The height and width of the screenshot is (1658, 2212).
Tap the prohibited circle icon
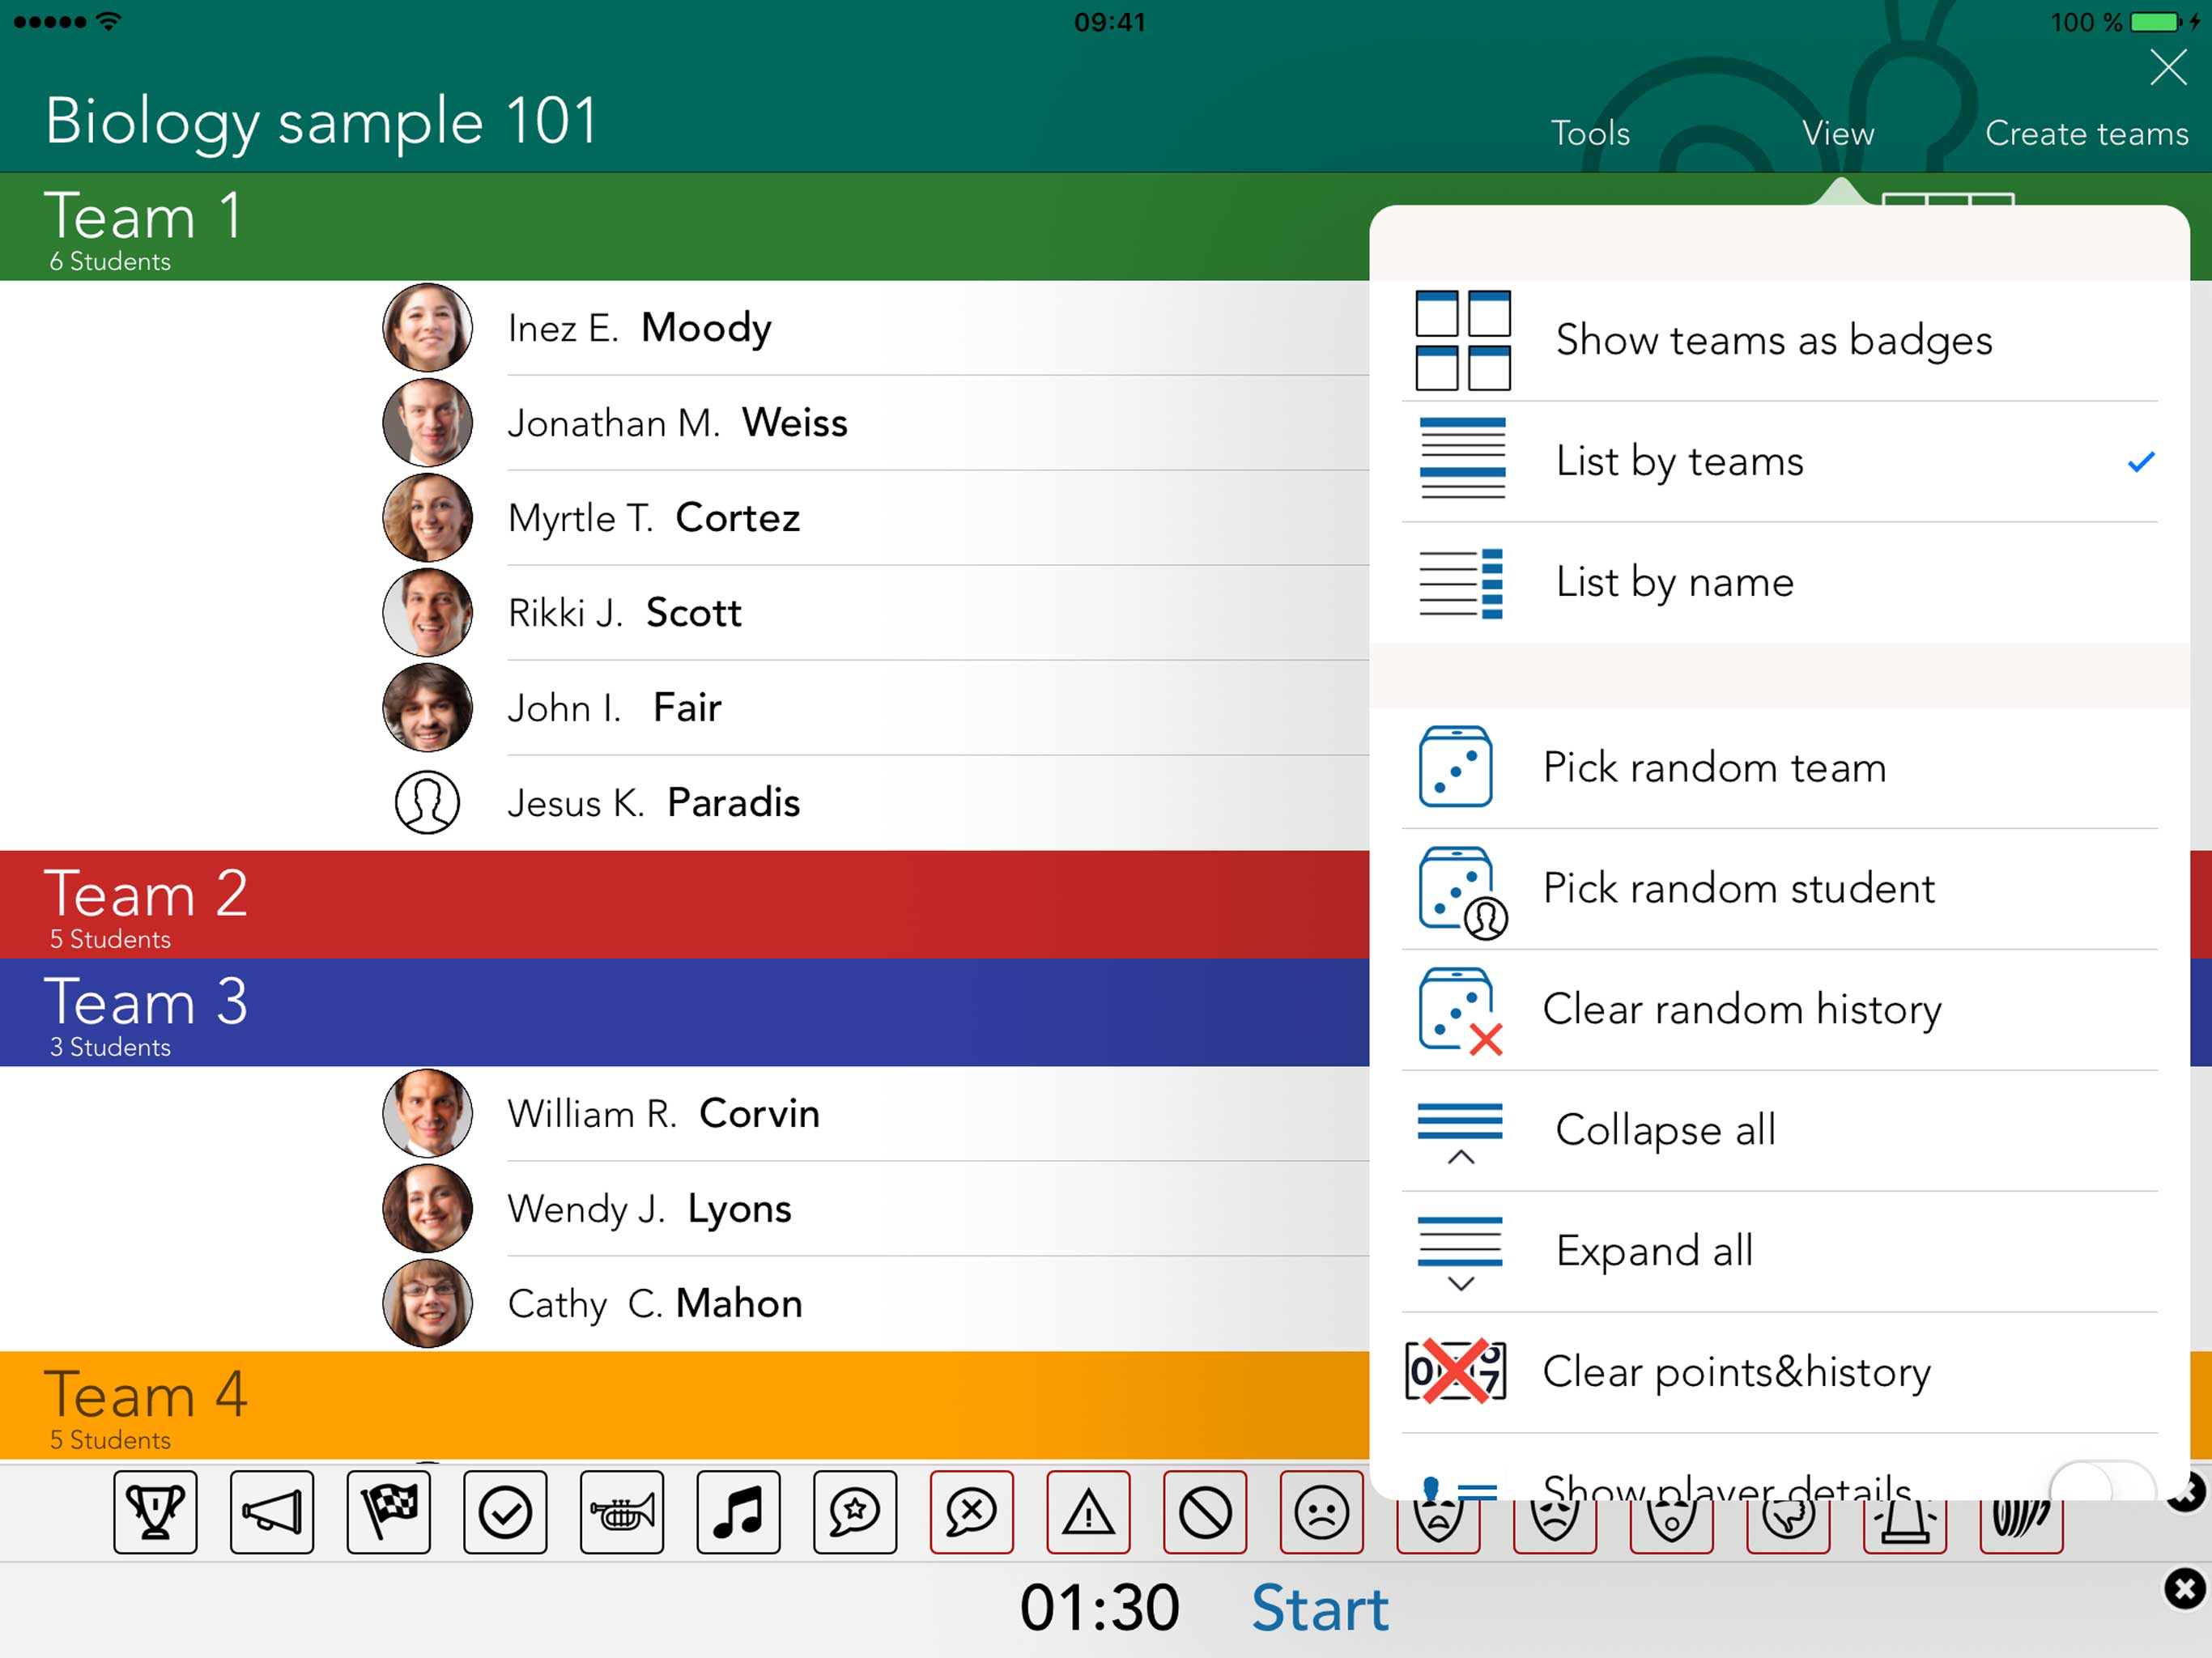pos(1205,1511)
